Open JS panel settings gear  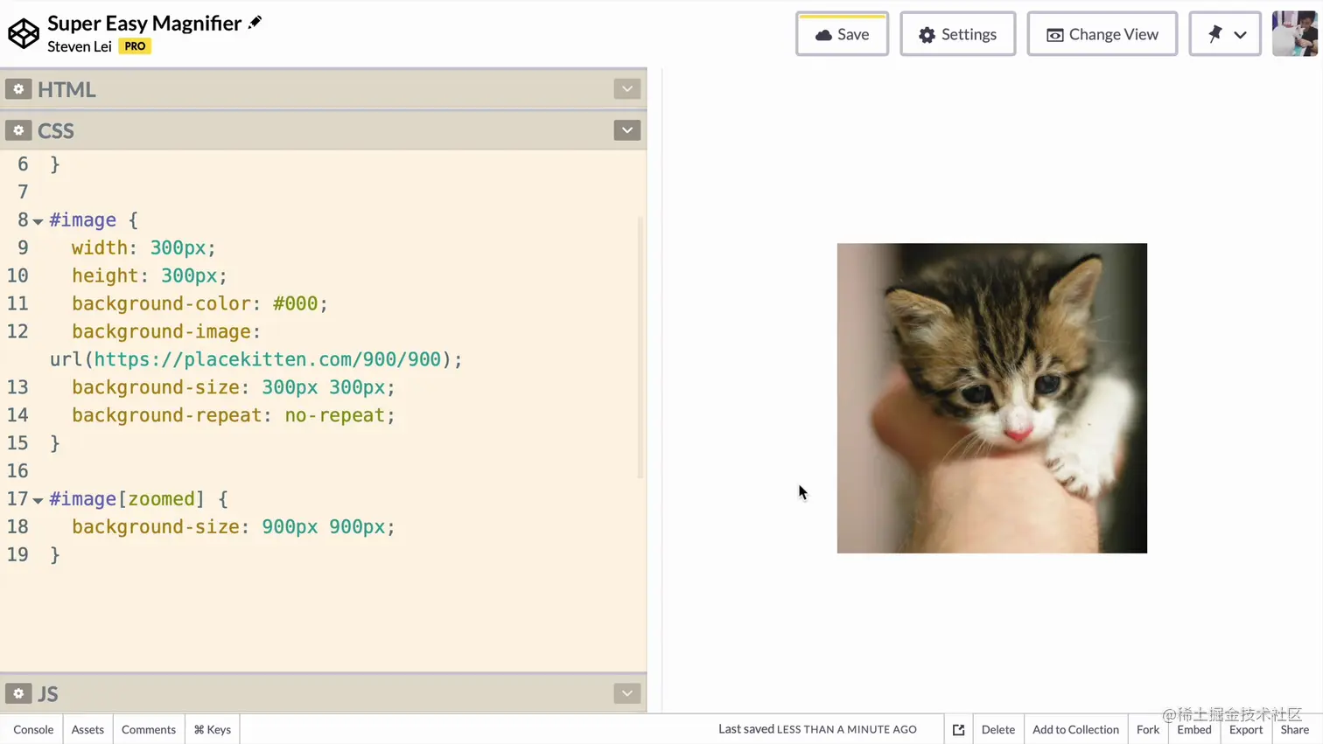[18, 693]
